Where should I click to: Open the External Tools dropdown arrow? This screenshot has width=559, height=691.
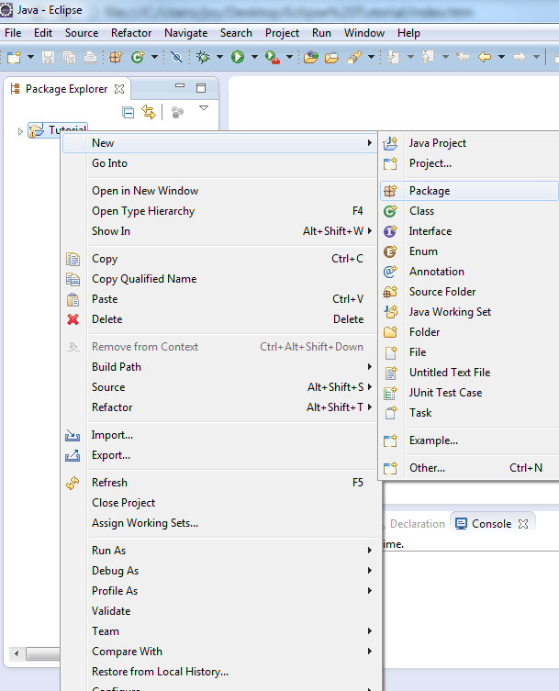(x=289, y=57)
